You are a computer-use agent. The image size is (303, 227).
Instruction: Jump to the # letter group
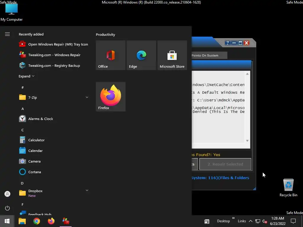tap(22, 87)
